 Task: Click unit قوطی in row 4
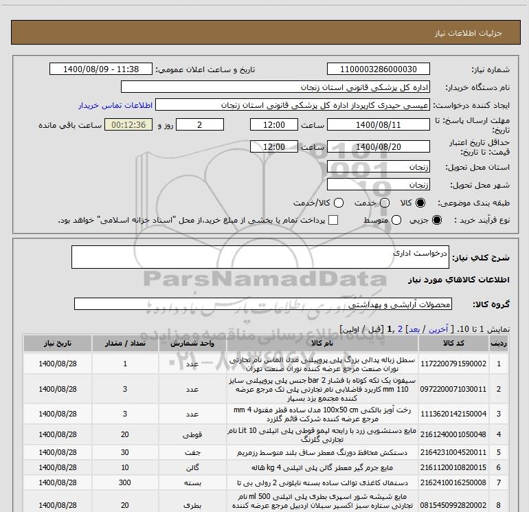point(192,435)
